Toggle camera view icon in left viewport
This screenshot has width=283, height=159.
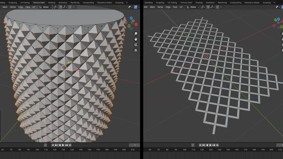(x=136, y=45)
